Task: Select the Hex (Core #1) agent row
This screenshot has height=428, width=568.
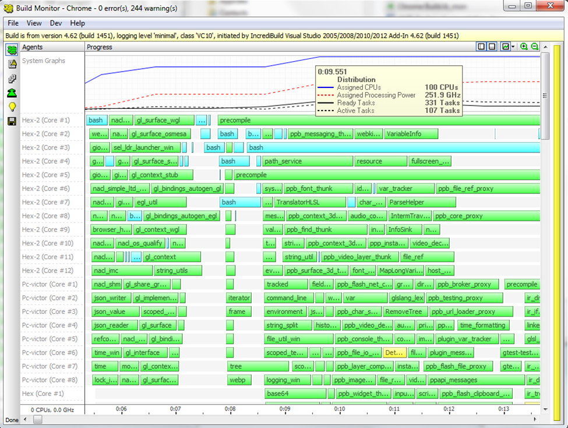Action: click(43, 394)
